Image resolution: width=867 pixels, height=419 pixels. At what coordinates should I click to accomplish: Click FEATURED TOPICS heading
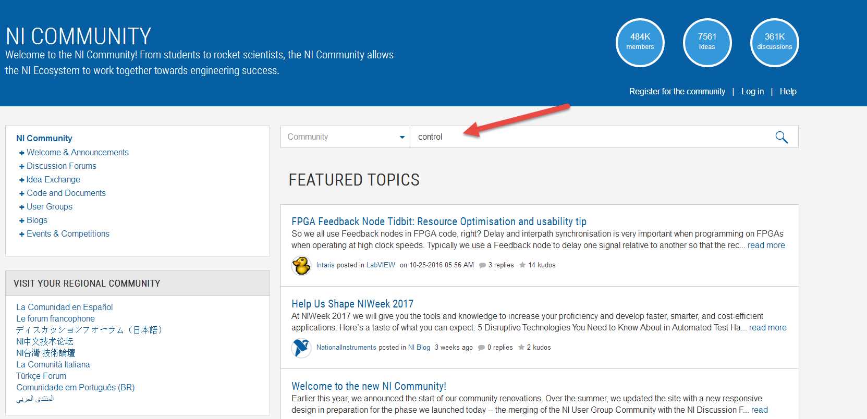354,180
